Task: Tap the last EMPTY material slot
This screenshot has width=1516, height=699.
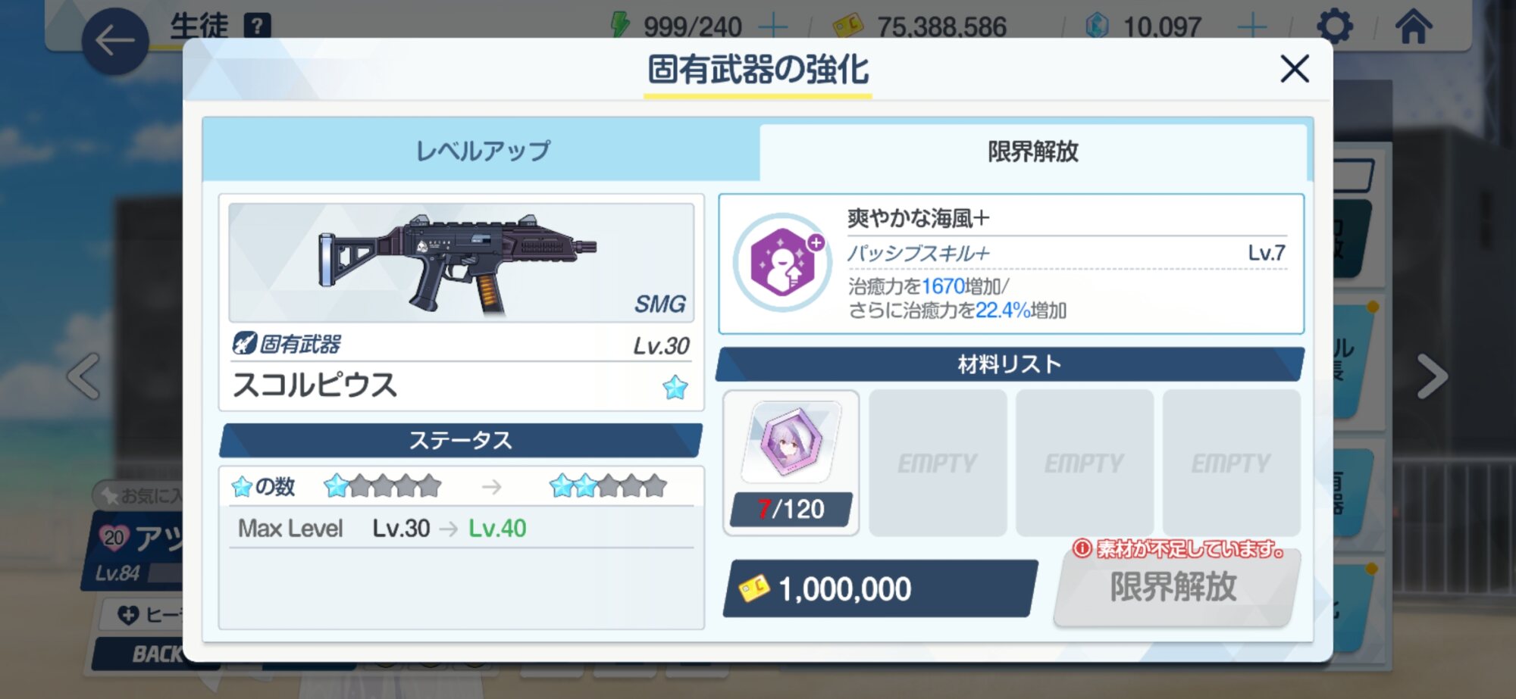Action: tap(1231, 463)
